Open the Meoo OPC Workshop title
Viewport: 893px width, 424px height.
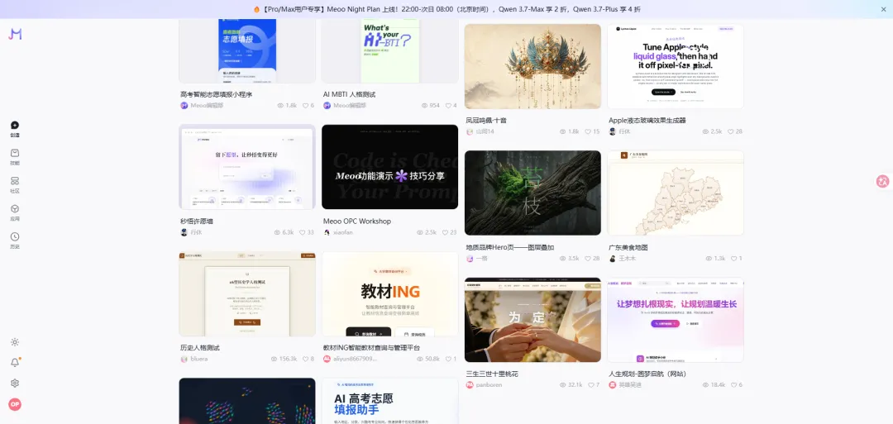pos(357,222)
